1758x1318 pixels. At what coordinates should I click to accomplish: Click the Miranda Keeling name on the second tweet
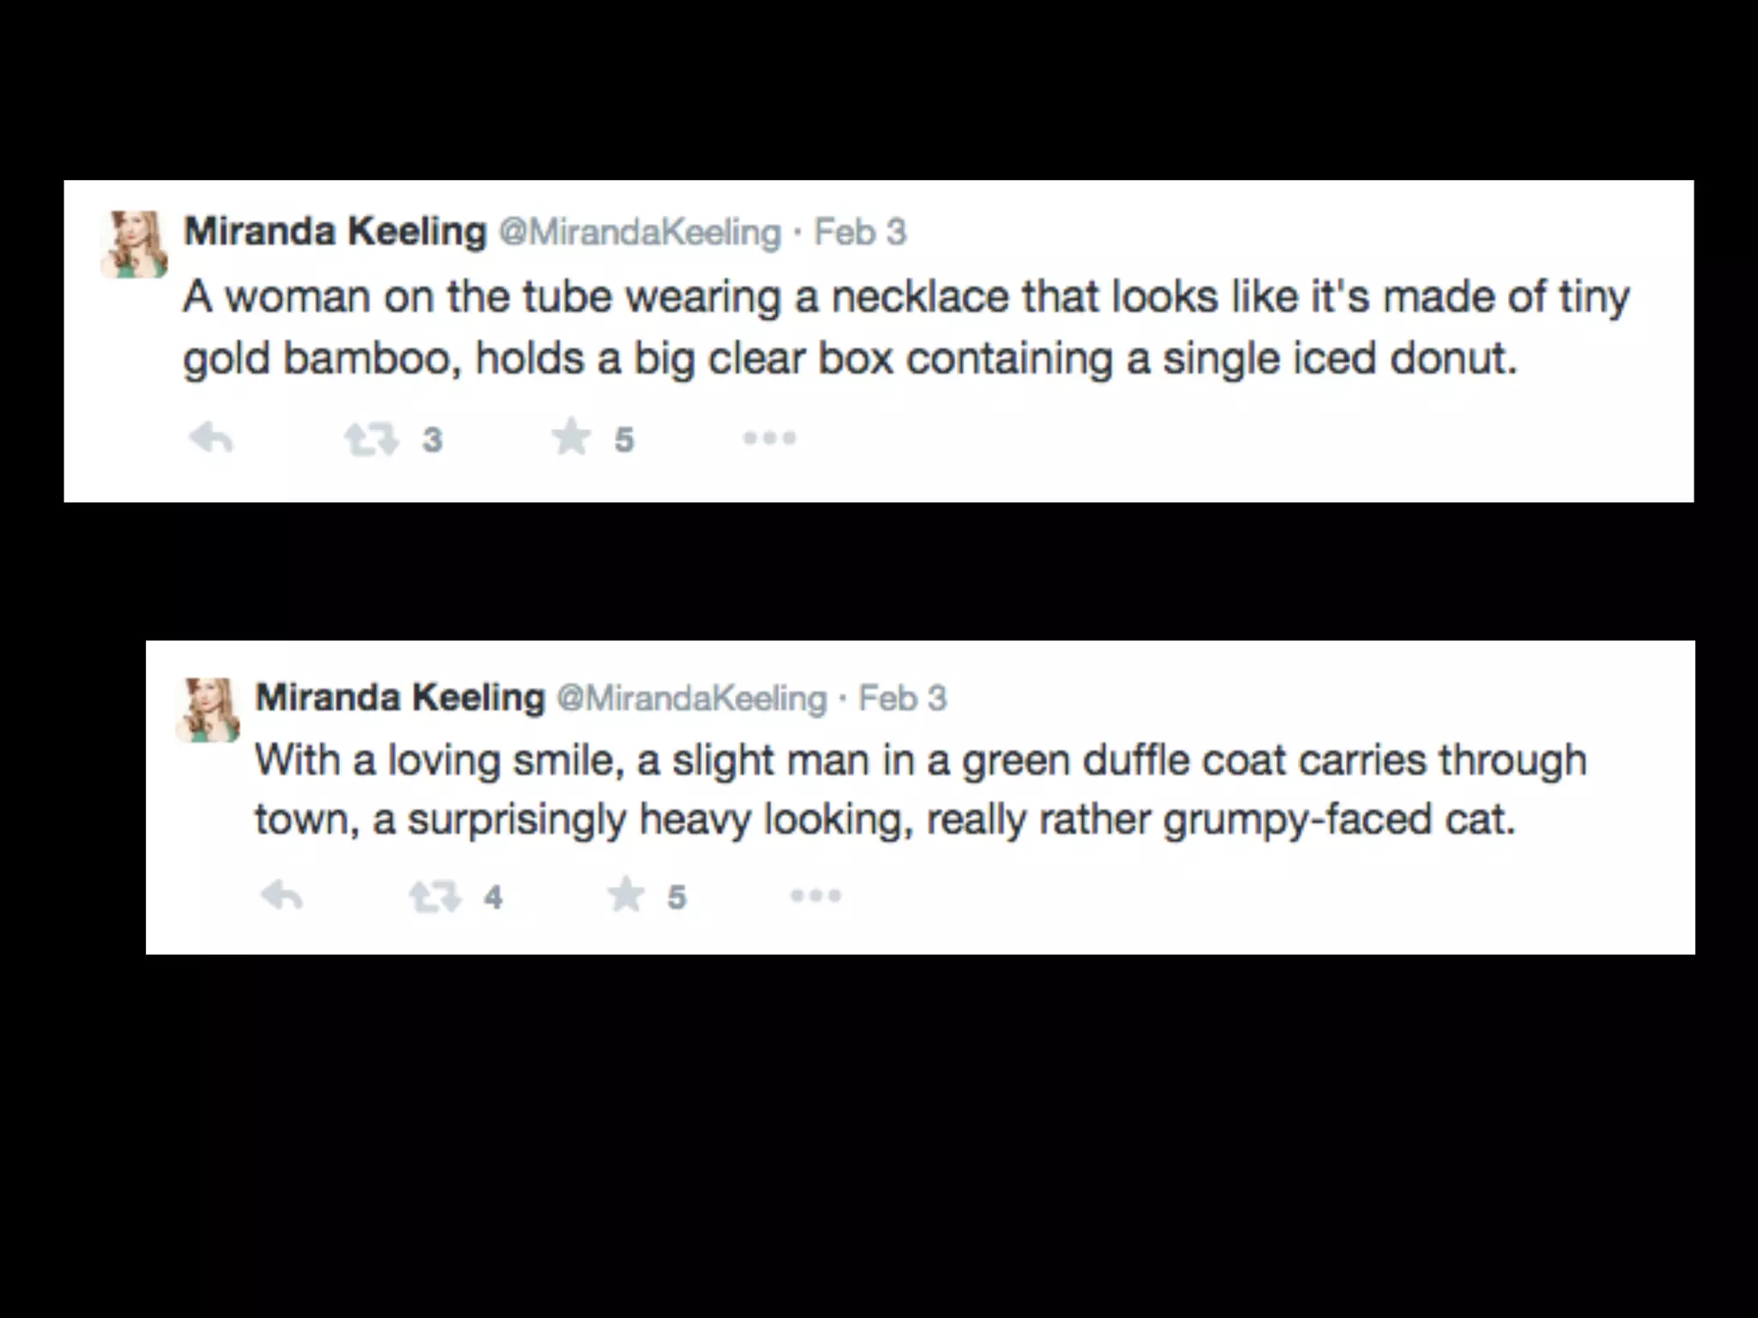(x=400, y=698)
